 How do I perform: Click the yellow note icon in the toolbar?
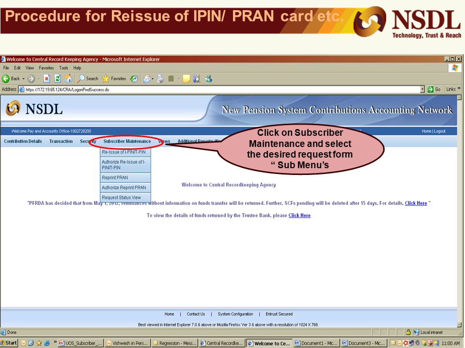(186, 79)
